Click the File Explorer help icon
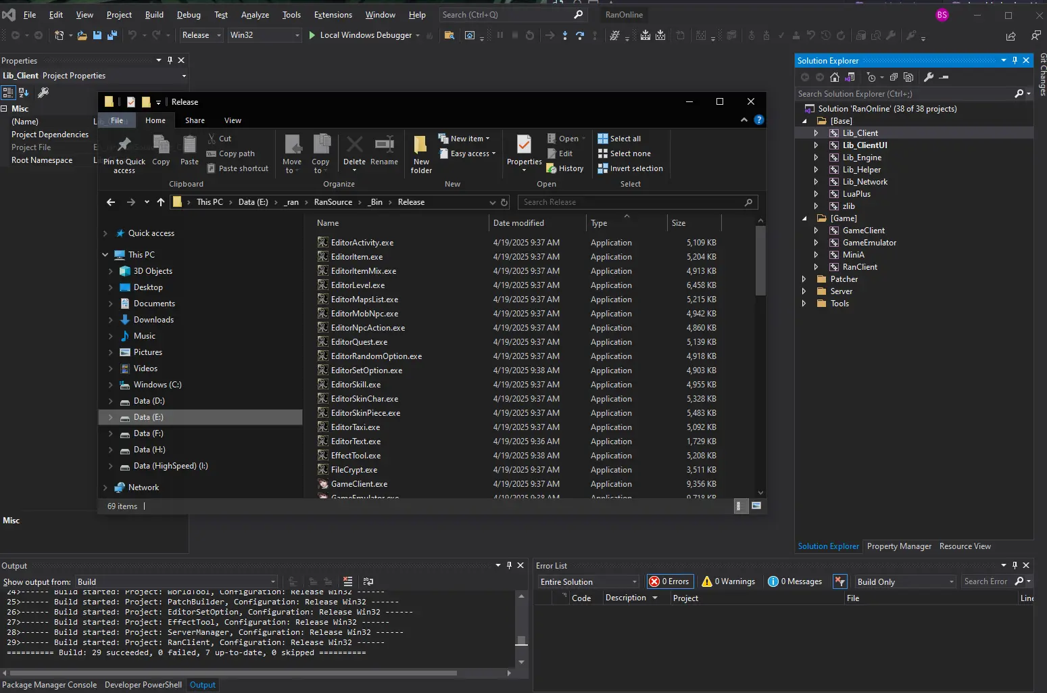Image resolution: width=1047 pixels, height=693 pixels. click(x=759, y=120)
